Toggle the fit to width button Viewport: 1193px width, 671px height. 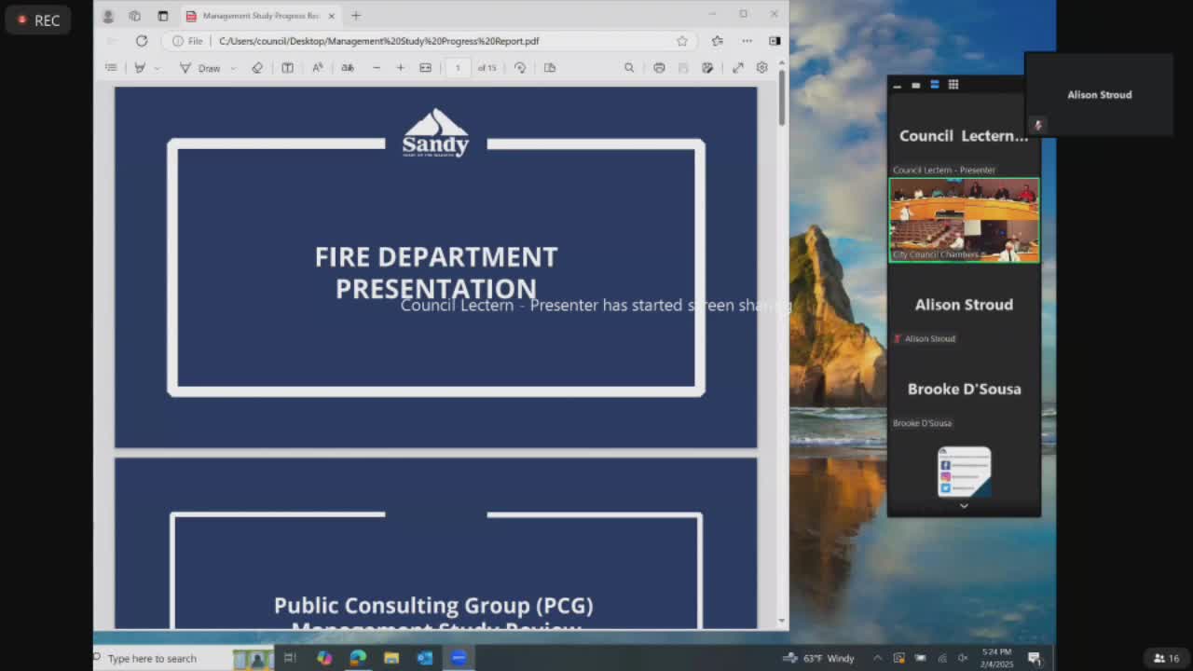tap(425, 67)
